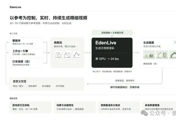Open the 具身数据增强 application card
The height and width of the screenshot is (121, 176).
coord(159,107)
